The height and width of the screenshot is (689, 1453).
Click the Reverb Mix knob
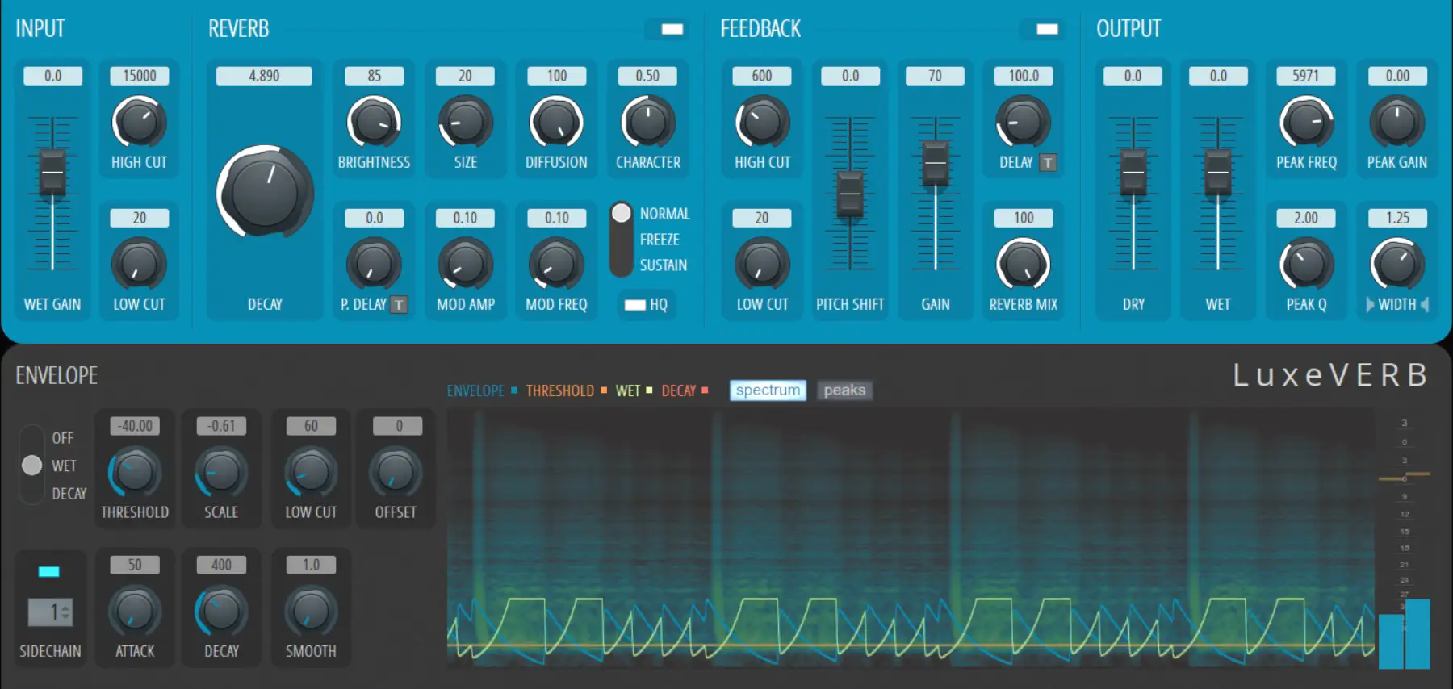click(1023, 265)
